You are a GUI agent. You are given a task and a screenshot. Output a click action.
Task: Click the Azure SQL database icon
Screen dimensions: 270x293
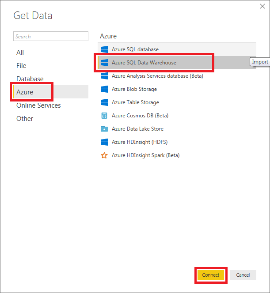pyautogui.click(x=104, y=49)
